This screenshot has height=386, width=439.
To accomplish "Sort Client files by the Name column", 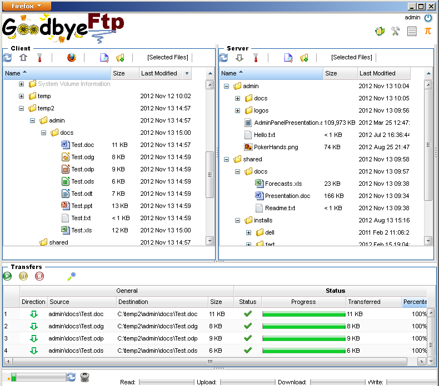I will tap(57, 73).
